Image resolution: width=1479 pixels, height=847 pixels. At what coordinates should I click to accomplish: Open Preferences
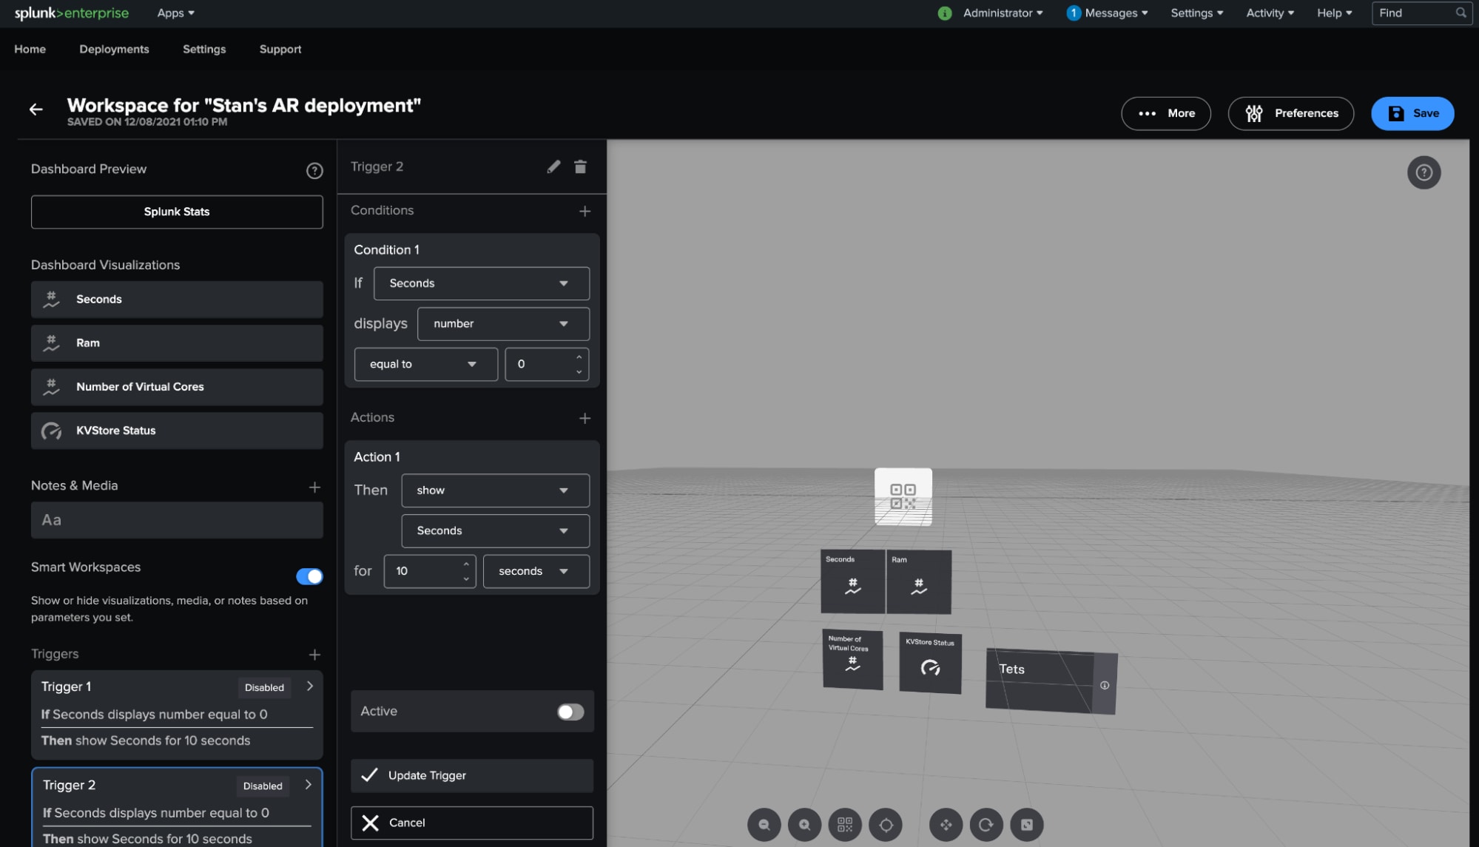pos(1291,114)
